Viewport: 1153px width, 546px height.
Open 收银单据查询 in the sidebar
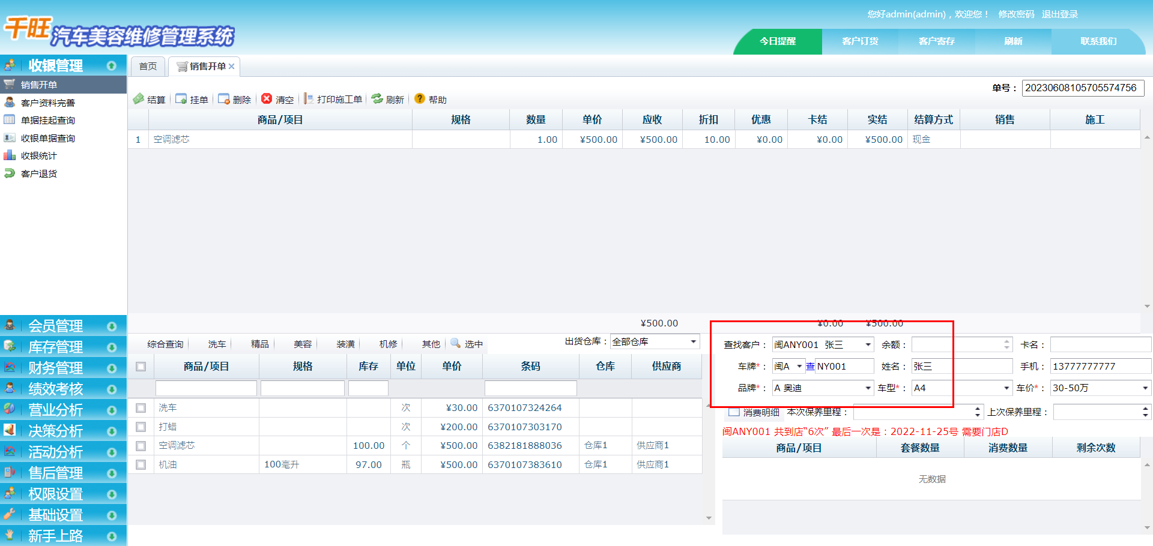tap(48, 138)
